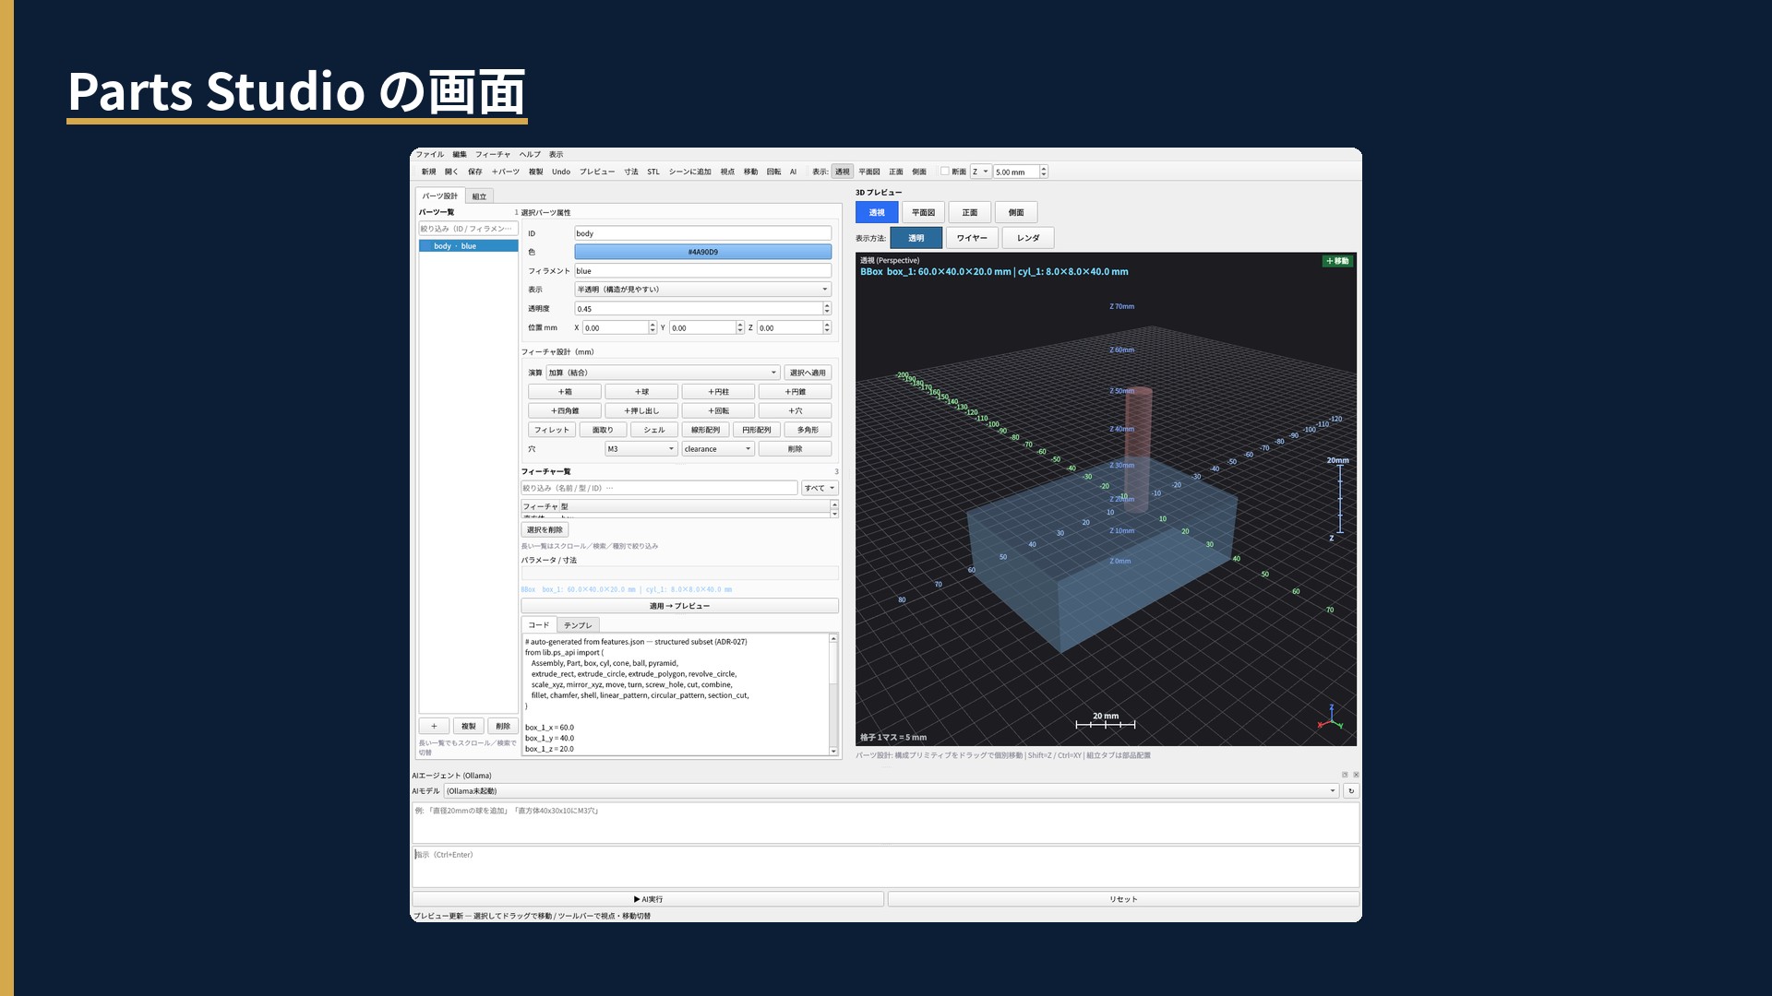The height and width of the screenshot is (996, 1772).
Task: Select 透視 button in 3D preview panel
Action: tap(877, 212)
